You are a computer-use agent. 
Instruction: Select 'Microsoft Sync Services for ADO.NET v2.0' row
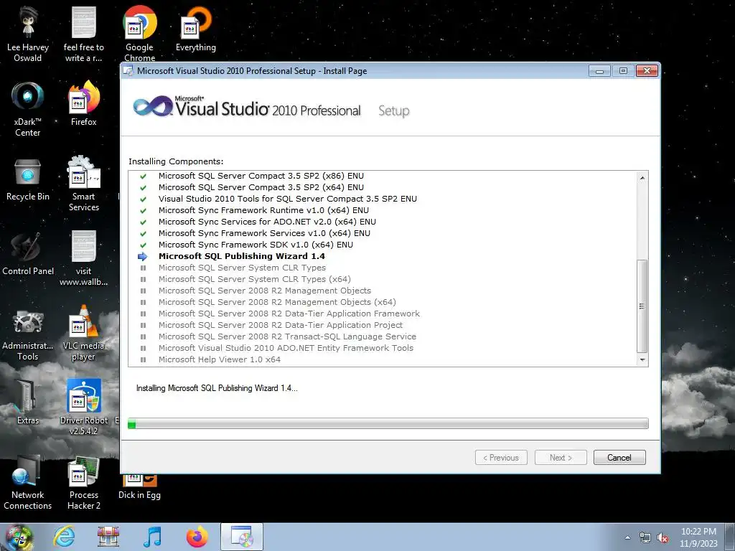[x=267, y=222]
